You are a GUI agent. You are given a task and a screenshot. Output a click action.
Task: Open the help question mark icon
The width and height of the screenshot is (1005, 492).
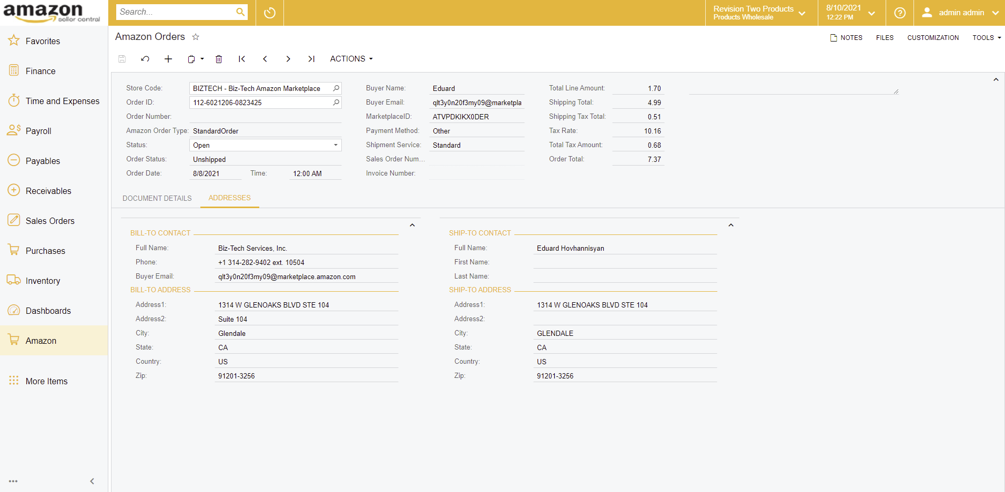coord(900,13)
